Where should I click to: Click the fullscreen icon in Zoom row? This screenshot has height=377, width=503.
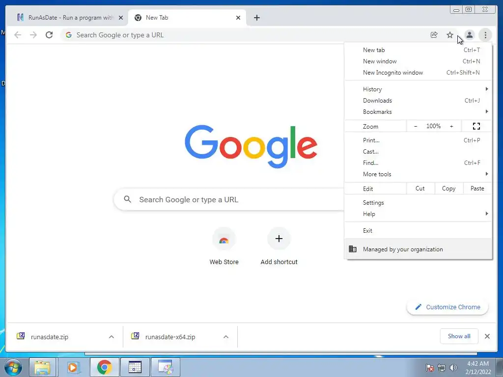coord(476,126)
